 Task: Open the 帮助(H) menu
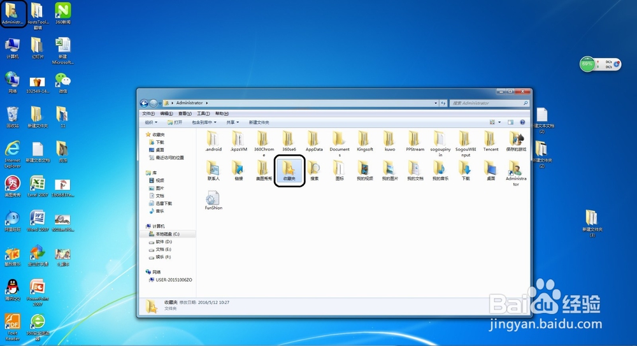222,113
